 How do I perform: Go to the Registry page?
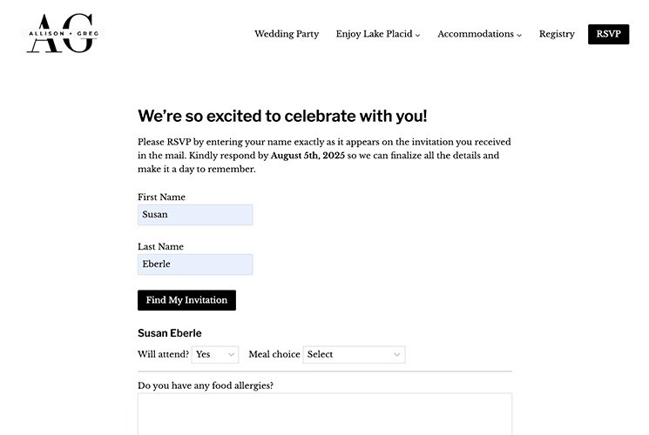tap(557, 34)
